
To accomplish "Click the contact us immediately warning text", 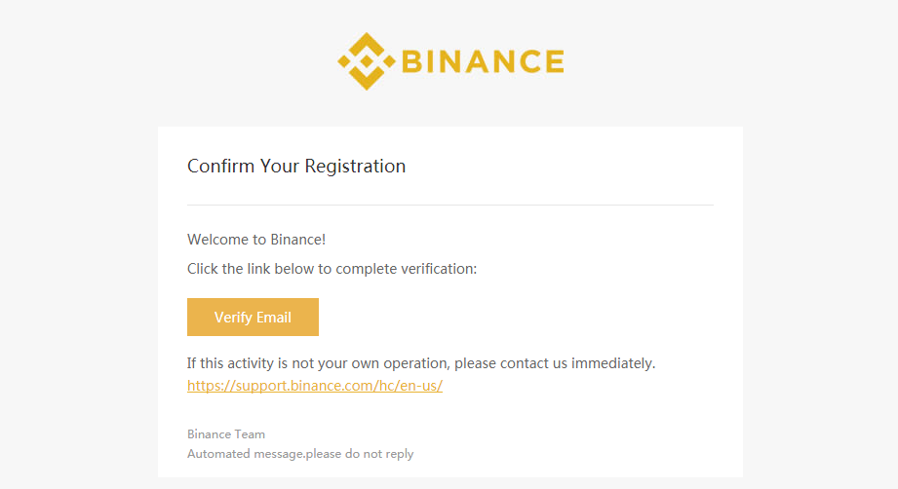I will 421,363.
